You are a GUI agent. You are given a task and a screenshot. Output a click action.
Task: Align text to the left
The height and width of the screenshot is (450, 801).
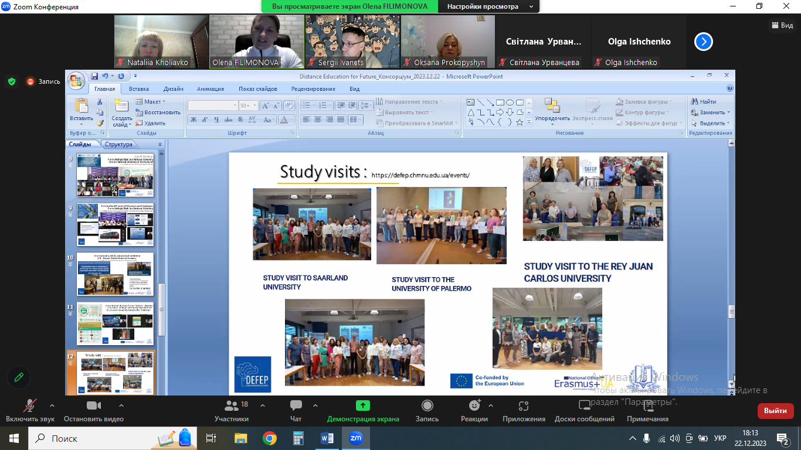coord(306,120)
